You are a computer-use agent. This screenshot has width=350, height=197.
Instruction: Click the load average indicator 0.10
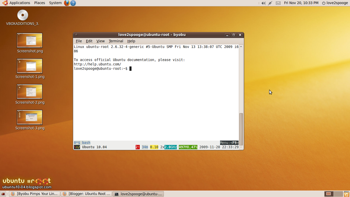[154, 147]
